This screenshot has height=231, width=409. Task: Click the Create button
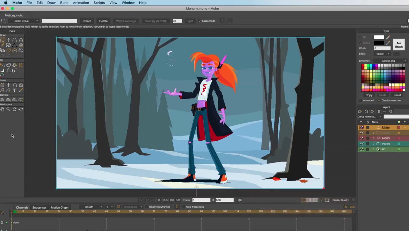point(87,21)
